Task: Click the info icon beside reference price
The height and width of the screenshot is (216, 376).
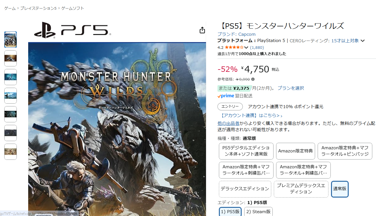Action: (x=253, y=79)
